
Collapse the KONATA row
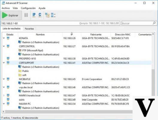(x=4, y=38)
